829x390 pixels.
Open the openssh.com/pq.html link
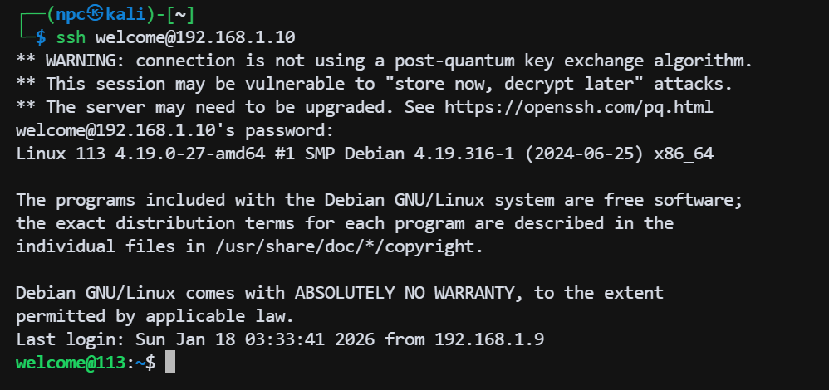(x=579, y=107)
